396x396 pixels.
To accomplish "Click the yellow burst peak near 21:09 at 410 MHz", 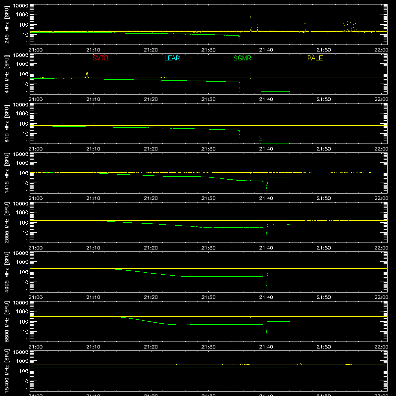I will (87, 75).
